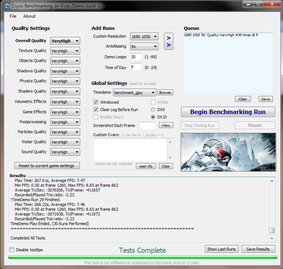Viewport: 283px width, 269px height.
Task: Click the Save Results button
Action: point(258,249)
